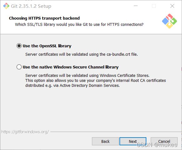This screenshot has width=182, height=150.
Task: Click the "Git 2.35.1.2 Setup" title text
Action: 31,6
